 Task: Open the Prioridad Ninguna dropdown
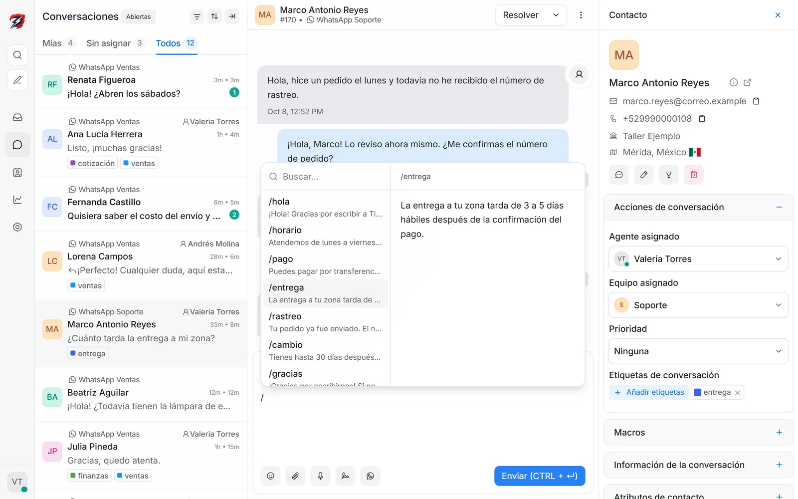point(698,351)
